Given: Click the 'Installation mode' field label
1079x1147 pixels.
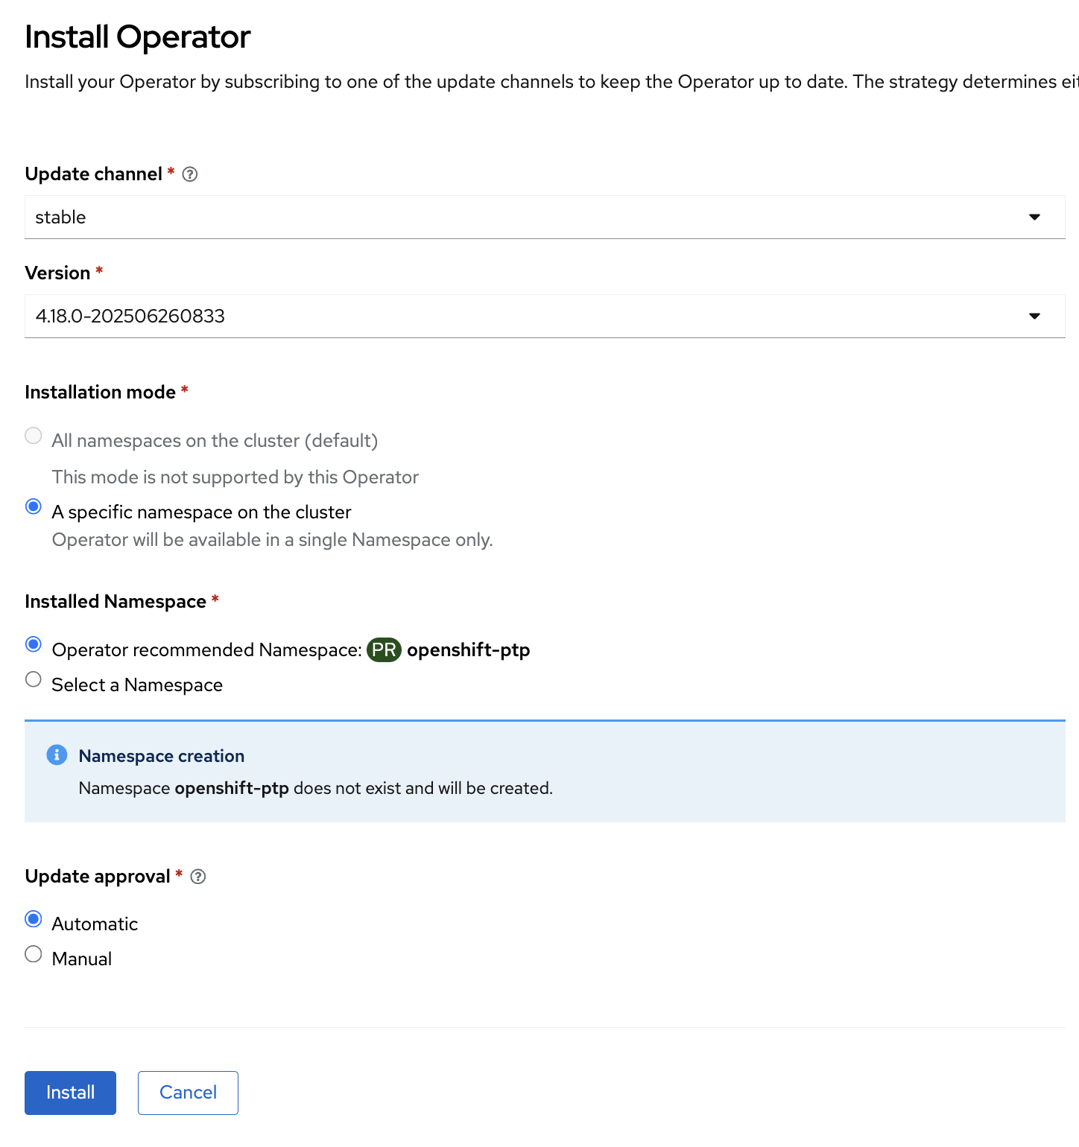Looking at the screenshot, I should tap(100, 393).
